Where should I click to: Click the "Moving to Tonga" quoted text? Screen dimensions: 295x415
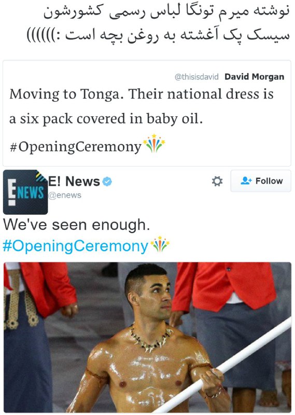click(142, 106)
